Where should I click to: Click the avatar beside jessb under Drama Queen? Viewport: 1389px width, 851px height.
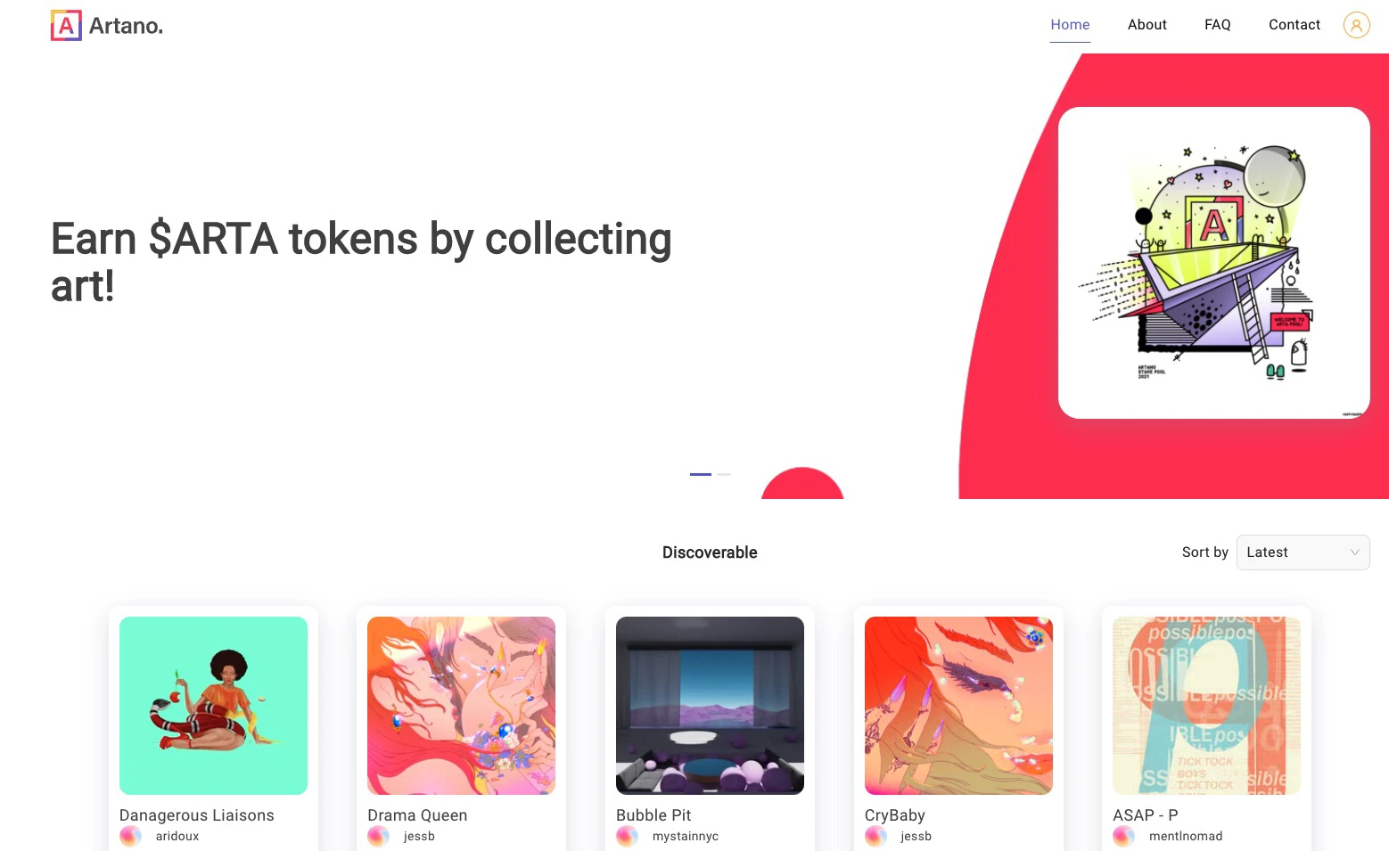click(x=378, y=836)
